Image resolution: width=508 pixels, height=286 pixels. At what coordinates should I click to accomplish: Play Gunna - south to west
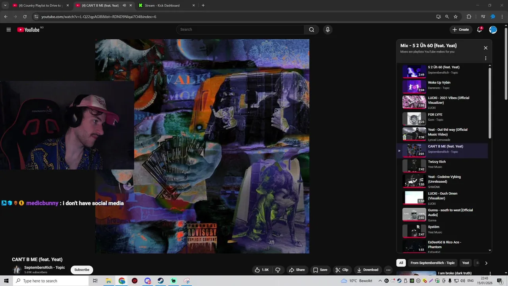pos(442,215)
